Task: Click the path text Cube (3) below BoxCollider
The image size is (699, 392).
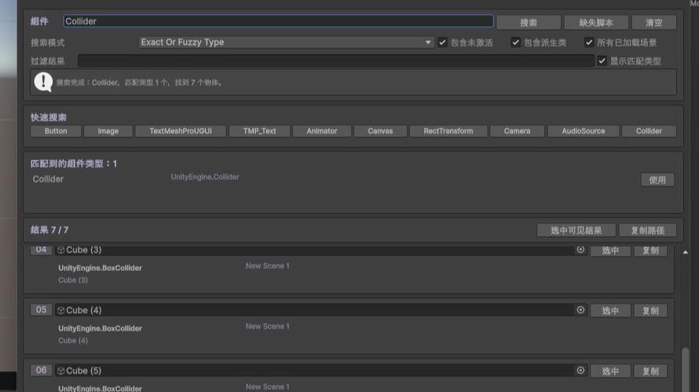Action: pos(73,281)
